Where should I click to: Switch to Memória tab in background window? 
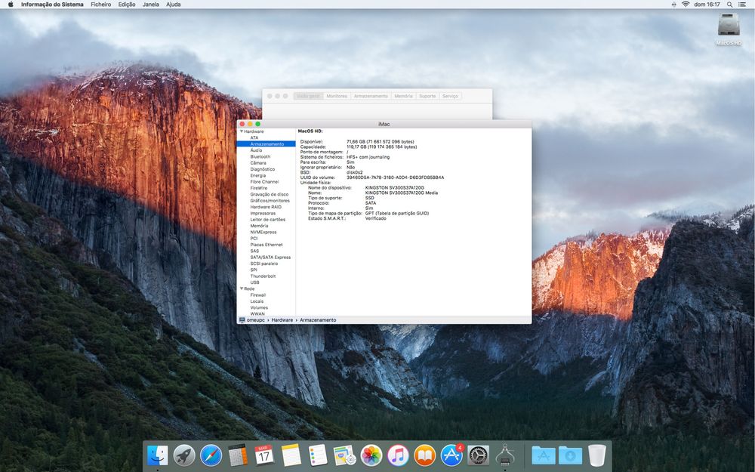[403, 96]
